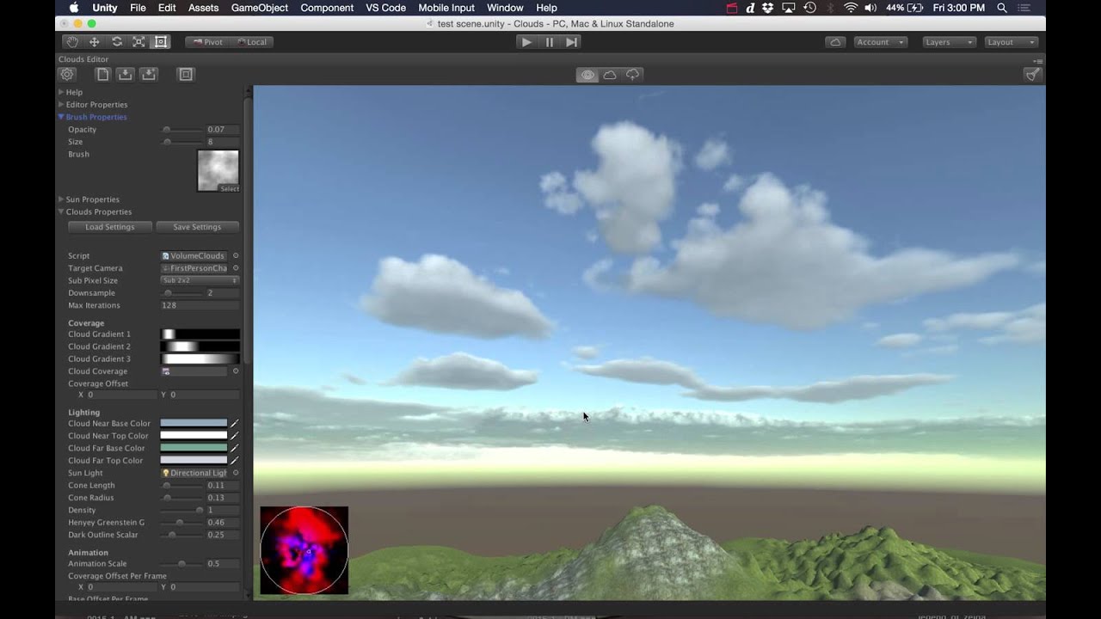
Task: Click the brush icon at panel right
Action: [1033, 75]
